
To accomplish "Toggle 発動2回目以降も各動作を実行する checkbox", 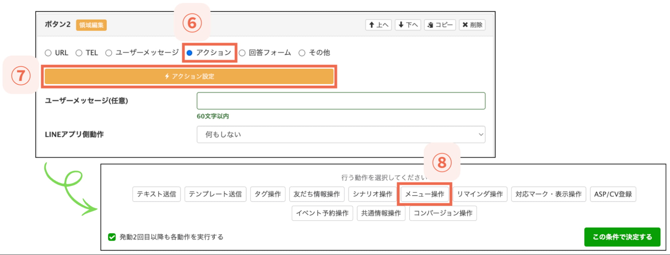I will point(112,237).
